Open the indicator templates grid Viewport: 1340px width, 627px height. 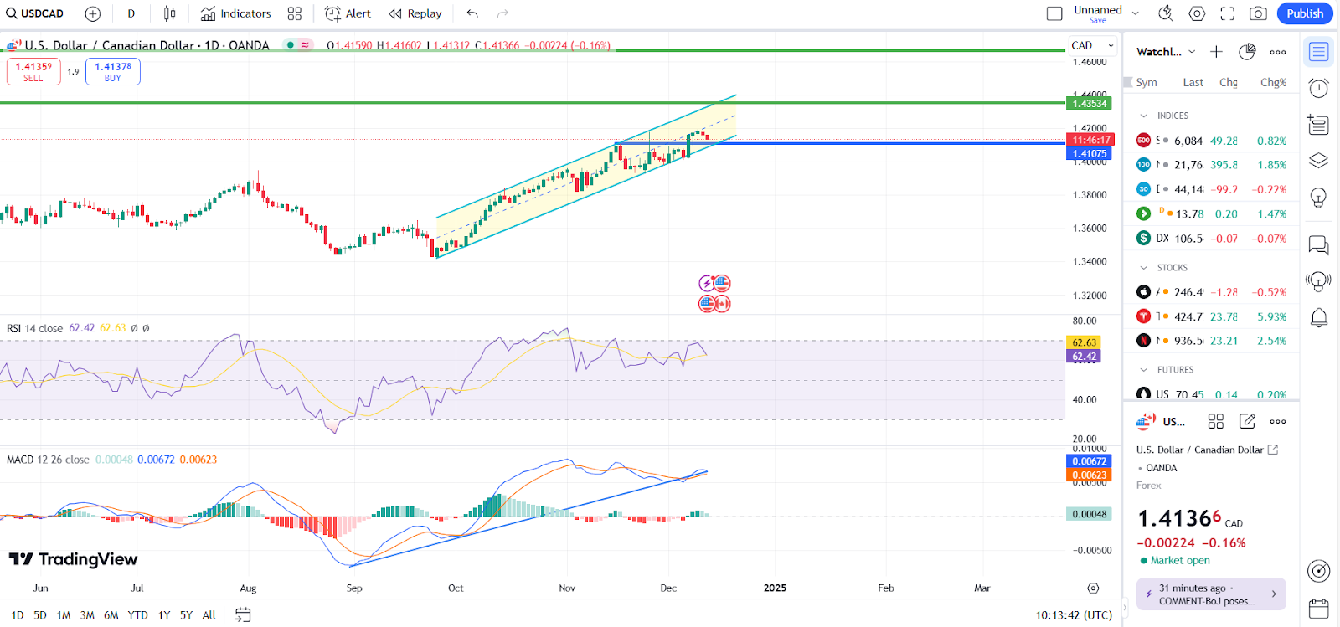point(294,13)
